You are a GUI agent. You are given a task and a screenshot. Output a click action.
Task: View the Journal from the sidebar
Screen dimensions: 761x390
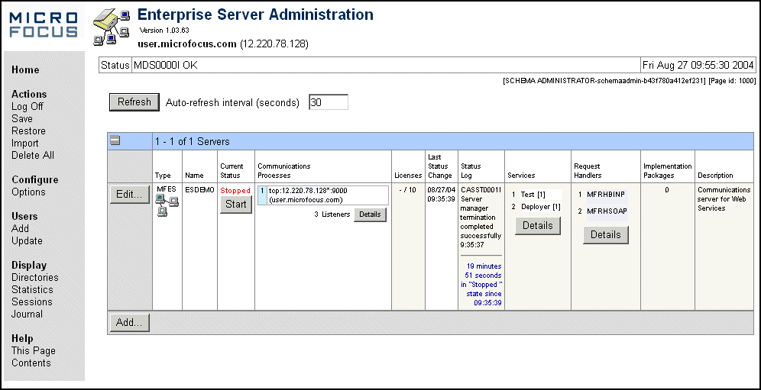(x=28, y=314)
